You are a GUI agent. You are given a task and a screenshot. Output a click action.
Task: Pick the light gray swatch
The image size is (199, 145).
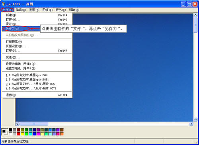pyautogui.click(x=15, y=134)
